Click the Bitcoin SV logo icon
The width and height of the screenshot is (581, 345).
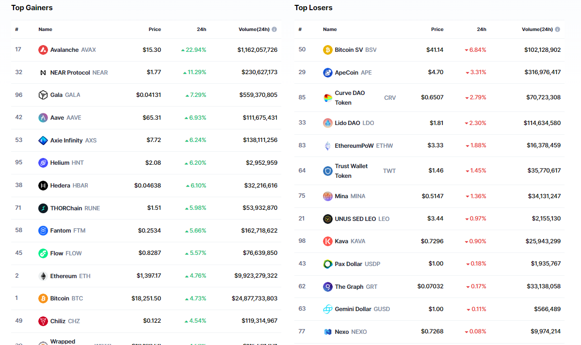coord(328,50)
